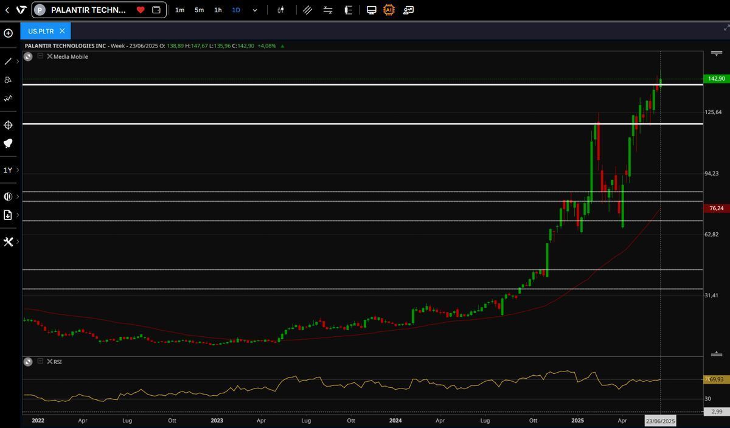The height and width of the screenshot is (428, 730).
Task: Click the current price label 142,90
Action: point(716,78)
